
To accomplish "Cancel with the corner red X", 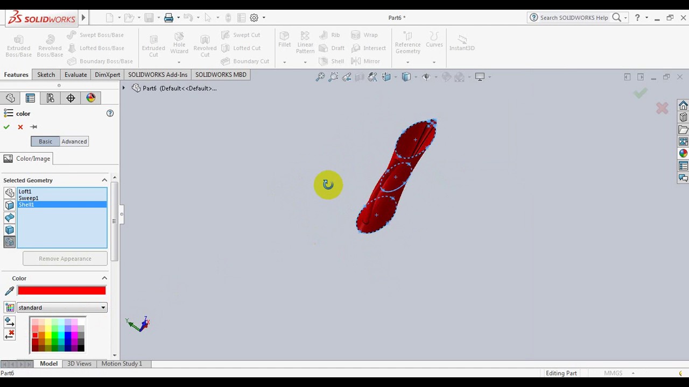I will click(662, 108).
